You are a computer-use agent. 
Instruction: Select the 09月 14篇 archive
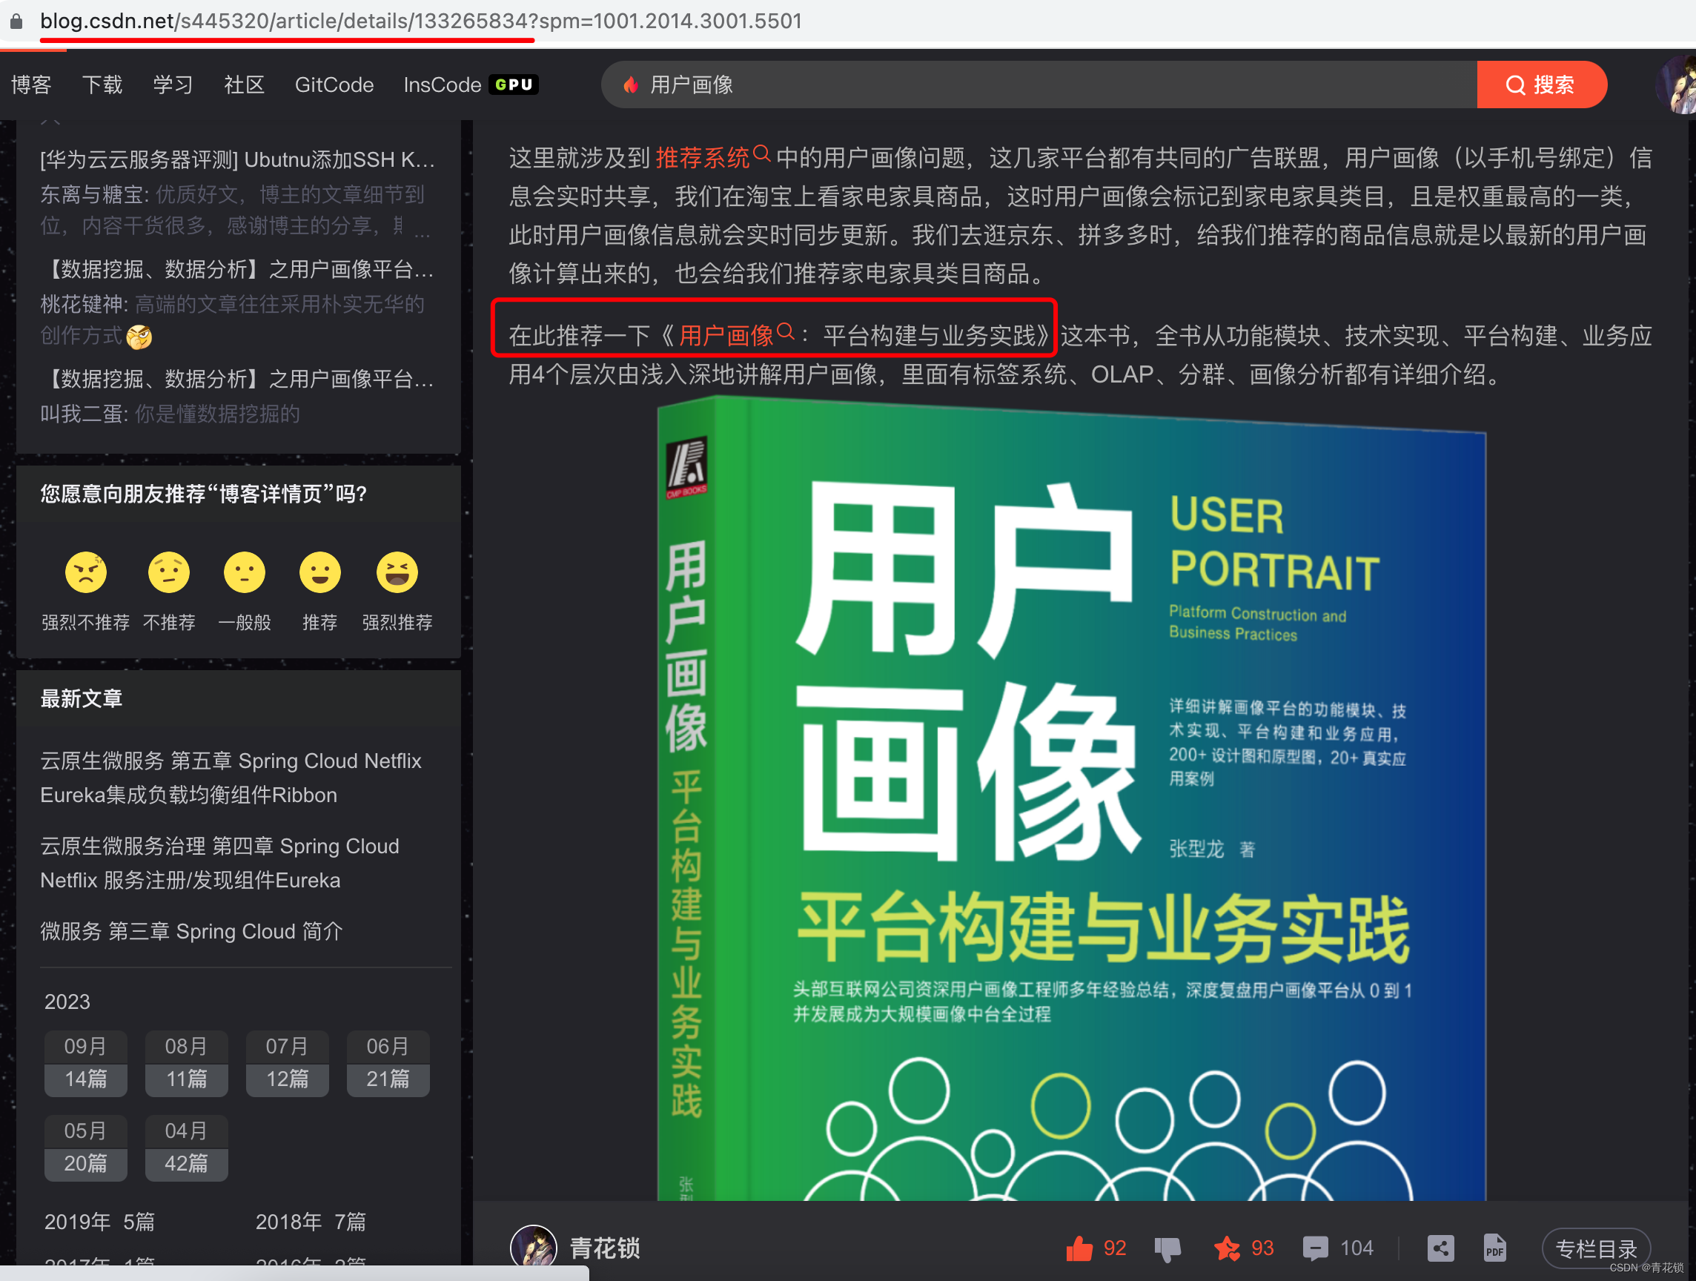click(86, 1063)
